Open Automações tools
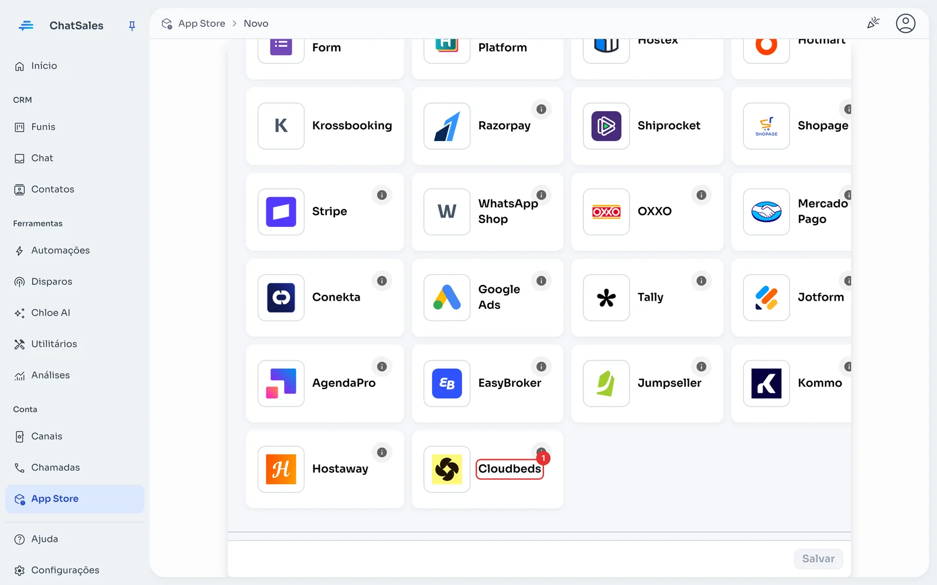937x585 pixels. [x=74, y=250]
